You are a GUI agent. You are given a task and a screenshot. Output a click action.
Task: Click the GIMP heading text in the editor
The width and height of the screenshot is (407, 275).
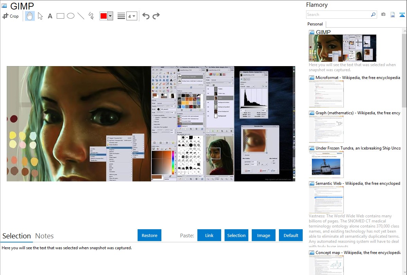pyautogui.click(x=22, y=6)
